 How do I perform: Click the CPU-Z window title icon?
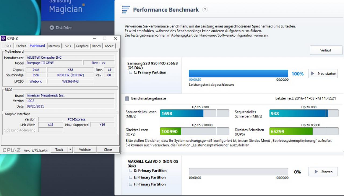click(x=3, y=38)
